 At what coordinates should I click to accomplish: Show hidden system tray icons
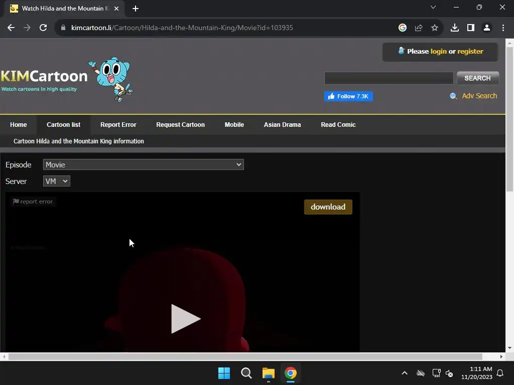(405, 373)
